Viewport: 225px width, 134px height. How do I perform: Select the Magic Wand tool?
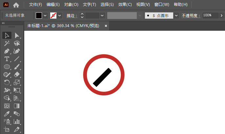point(7,43)
